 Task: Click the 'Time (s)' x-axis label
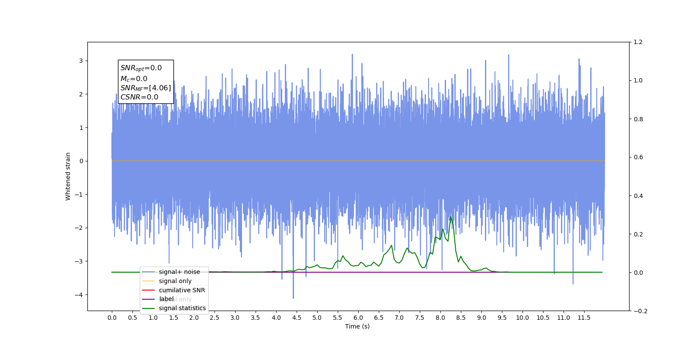pyautogui.click(x=357, y=326)
